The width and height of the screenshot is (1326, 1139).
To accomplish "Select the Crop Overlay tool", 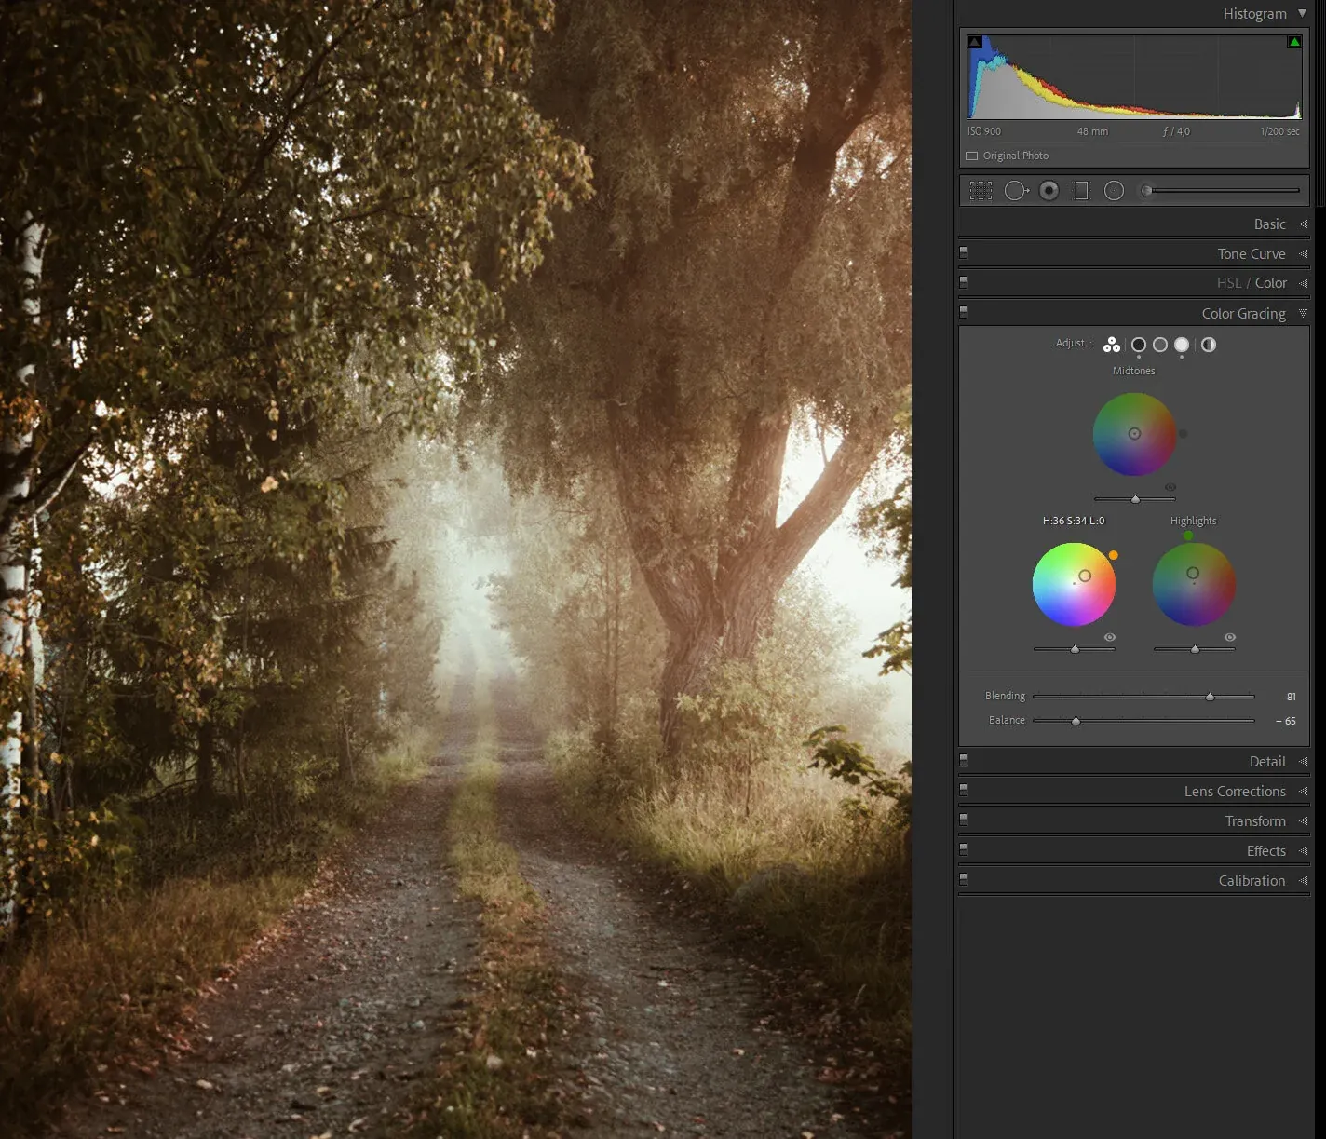I will [981, 191].
